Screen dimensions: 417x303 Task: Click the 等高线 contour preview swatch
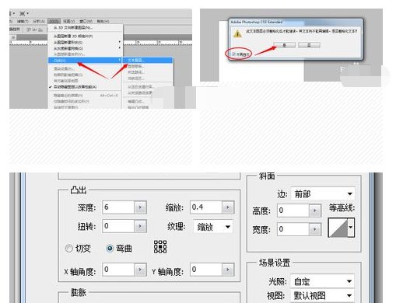pos(338,228)
